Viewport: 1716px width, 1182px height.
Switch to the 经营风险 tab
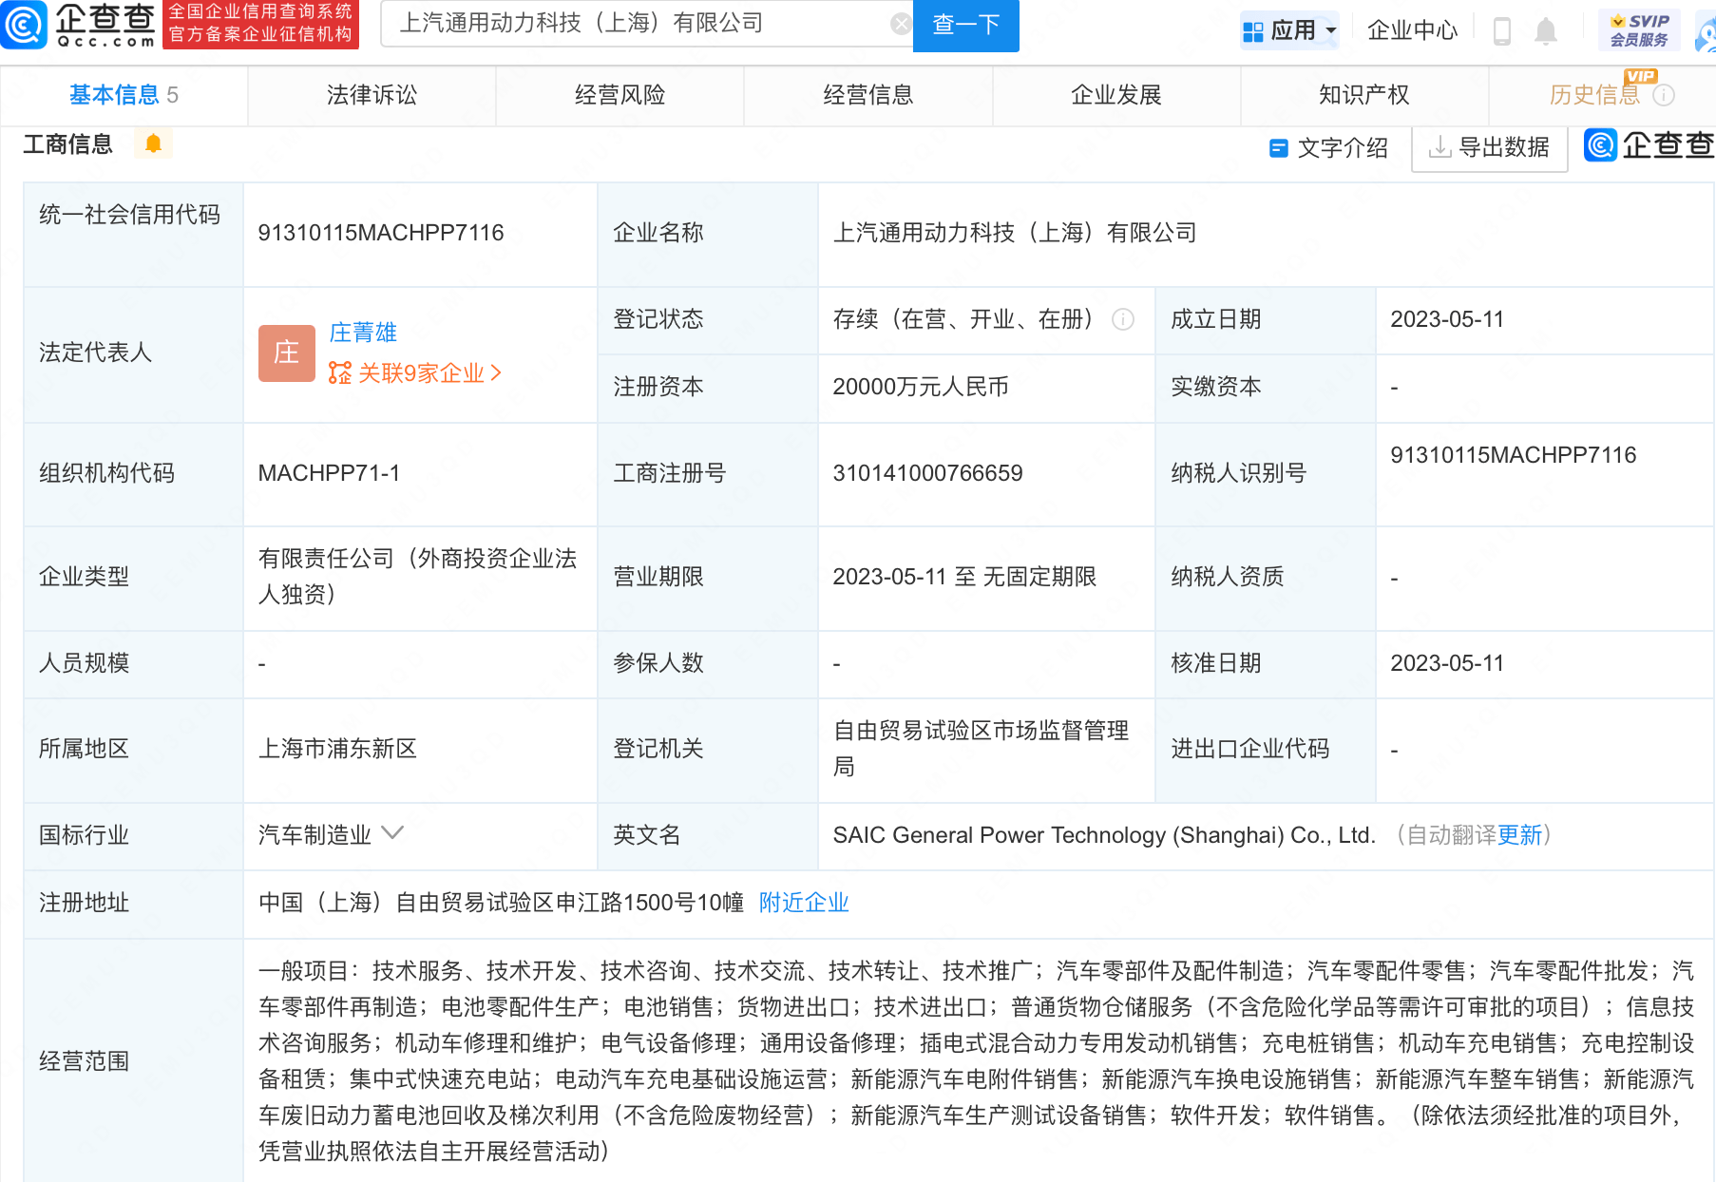click(620, 95)
